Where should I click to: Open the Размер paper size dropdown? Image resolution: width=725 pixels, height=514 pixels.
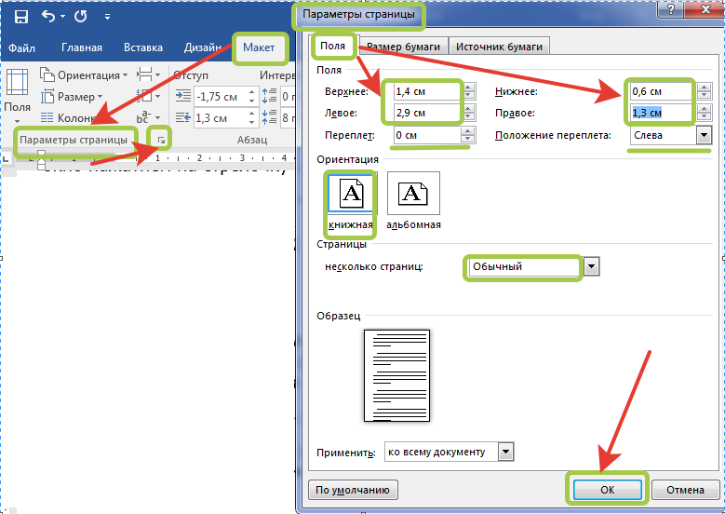tap(73, 97)
